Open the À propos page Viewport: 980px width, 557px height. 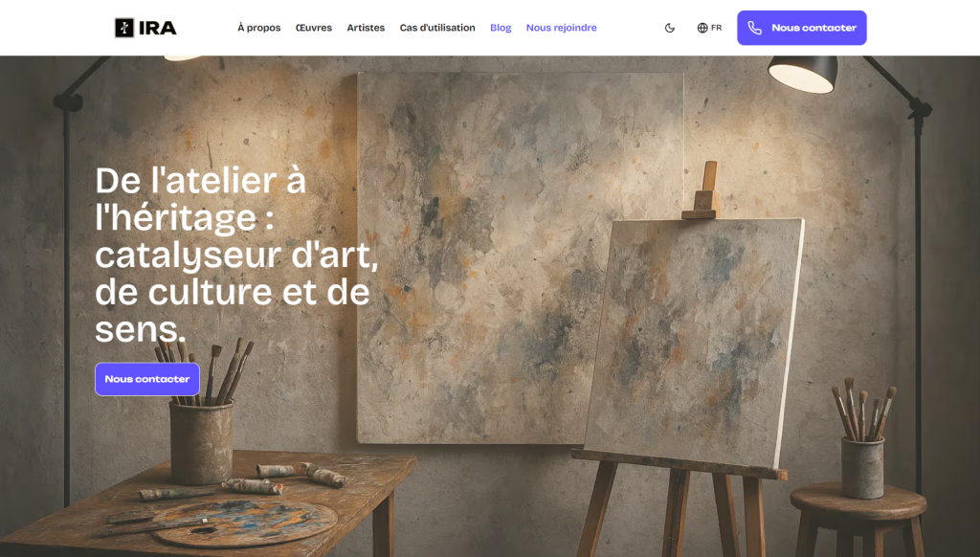(258, 28)
